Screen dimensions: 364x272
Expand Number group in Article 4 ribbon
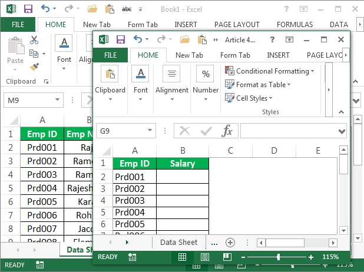(206, 99)
